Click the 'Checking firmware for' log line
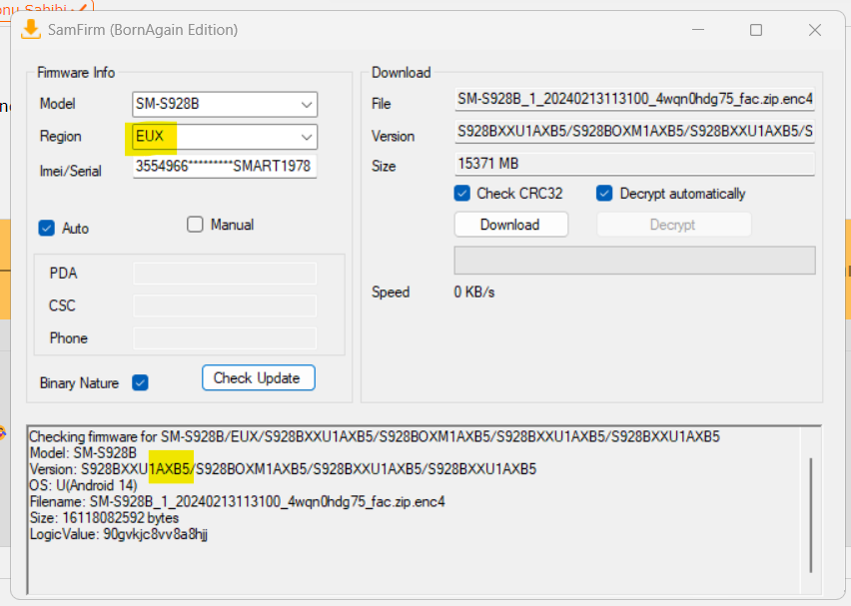Image resolution: width=851 pixels, height=606 pixels. pos(375,436)
